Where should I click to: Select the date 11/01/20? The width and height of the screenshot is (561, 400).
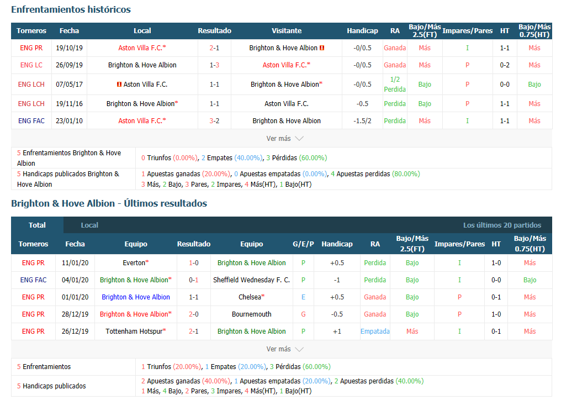[75, 263]
